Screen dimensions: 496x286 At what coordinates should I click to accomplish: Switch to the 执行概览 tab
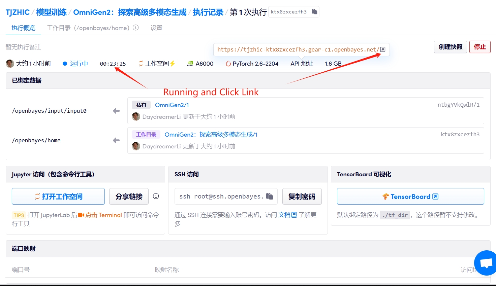click(23, 28)
